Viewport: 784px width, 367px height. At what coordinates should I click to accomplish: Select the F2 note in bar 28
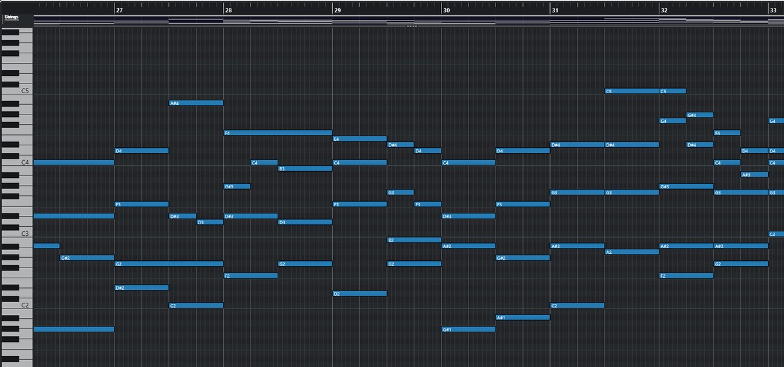coord(251,276)
